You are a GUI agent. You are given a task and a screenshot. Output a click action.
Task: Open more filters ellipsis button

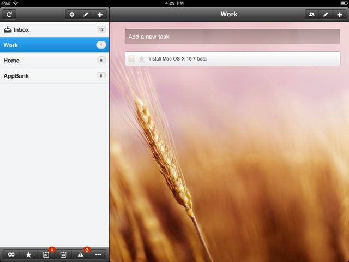click(98, 254)
